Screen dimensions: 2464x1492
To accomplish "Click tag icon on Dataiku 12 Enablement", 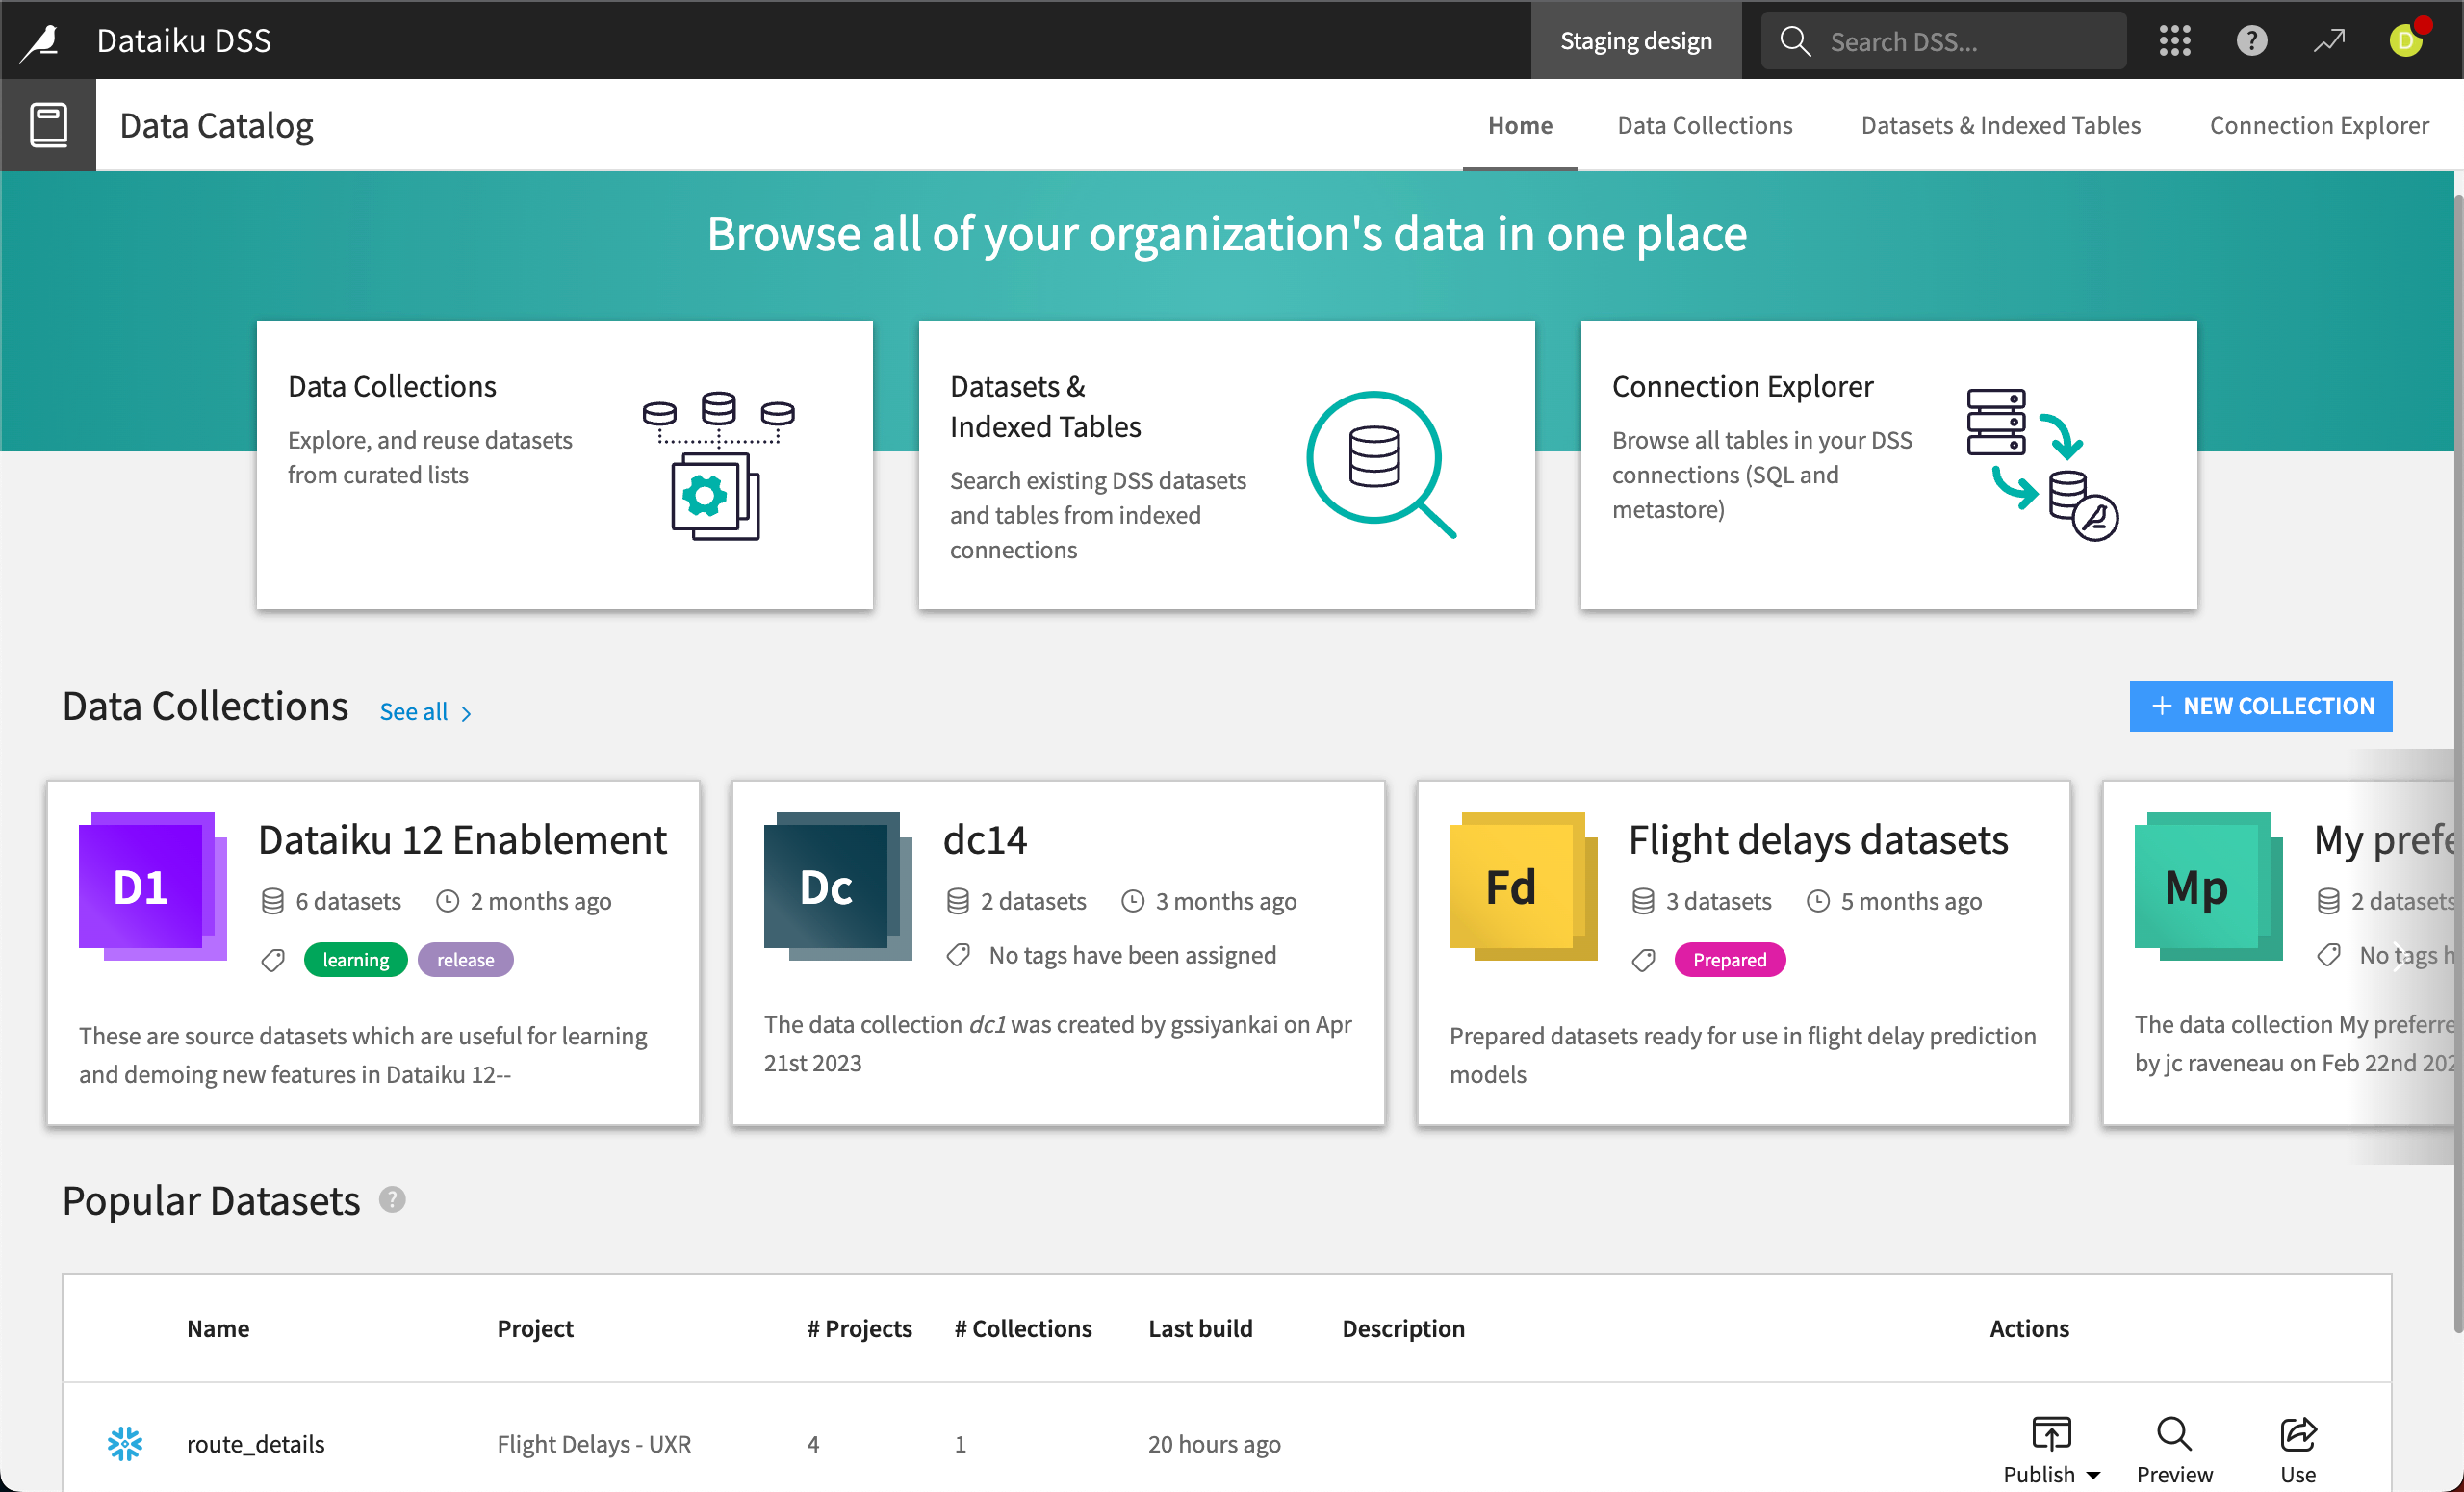I will pyautogui.click(x=273, y=960).
